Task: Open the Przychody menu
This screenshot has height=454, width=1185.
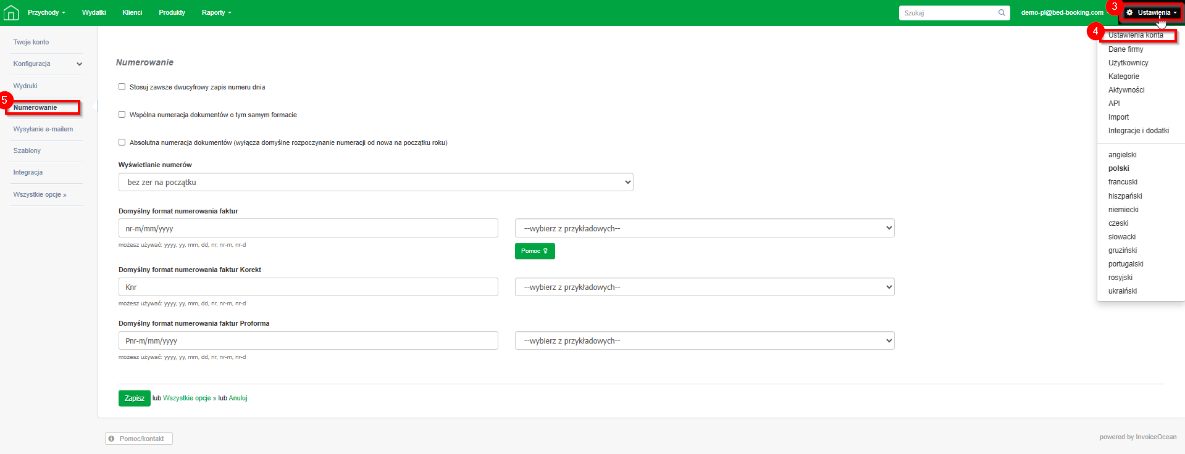Action: coord(46,12)
